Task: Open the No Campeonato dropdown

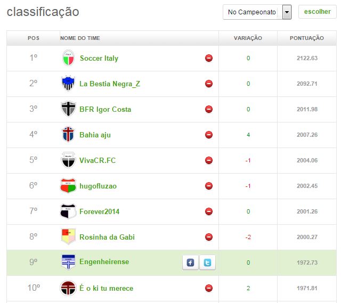Action: tap(252, 12)
